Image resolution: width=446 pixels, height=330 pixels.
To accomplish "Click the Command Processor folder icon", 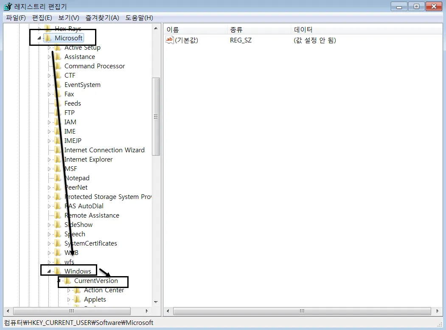I will point(58,66).
